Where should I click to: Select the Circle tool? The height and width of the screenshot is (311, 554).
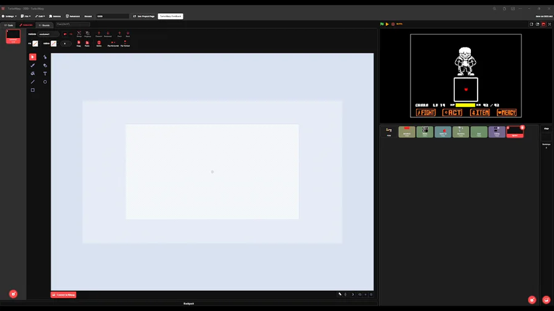(45, 82)
